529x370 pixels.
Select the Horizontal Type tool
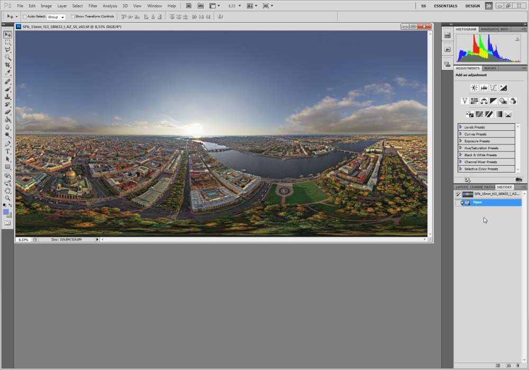[x=8, y=151]
